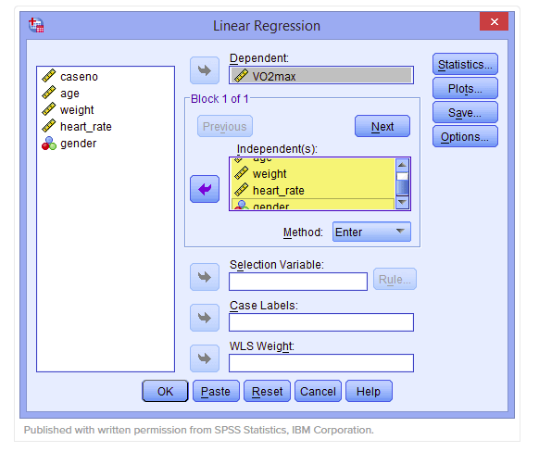Open the Plots... dialog
This screenshot has width=539, height=452.
(465, 88)
